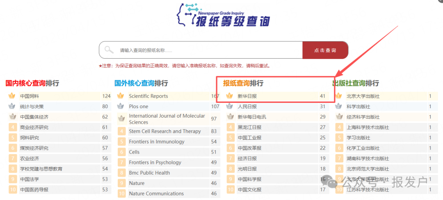The width and height of the screenshot is (443, 200).
Task: Select 中国法学 entry
Action: pyautogui.click(x=30, y=180)
